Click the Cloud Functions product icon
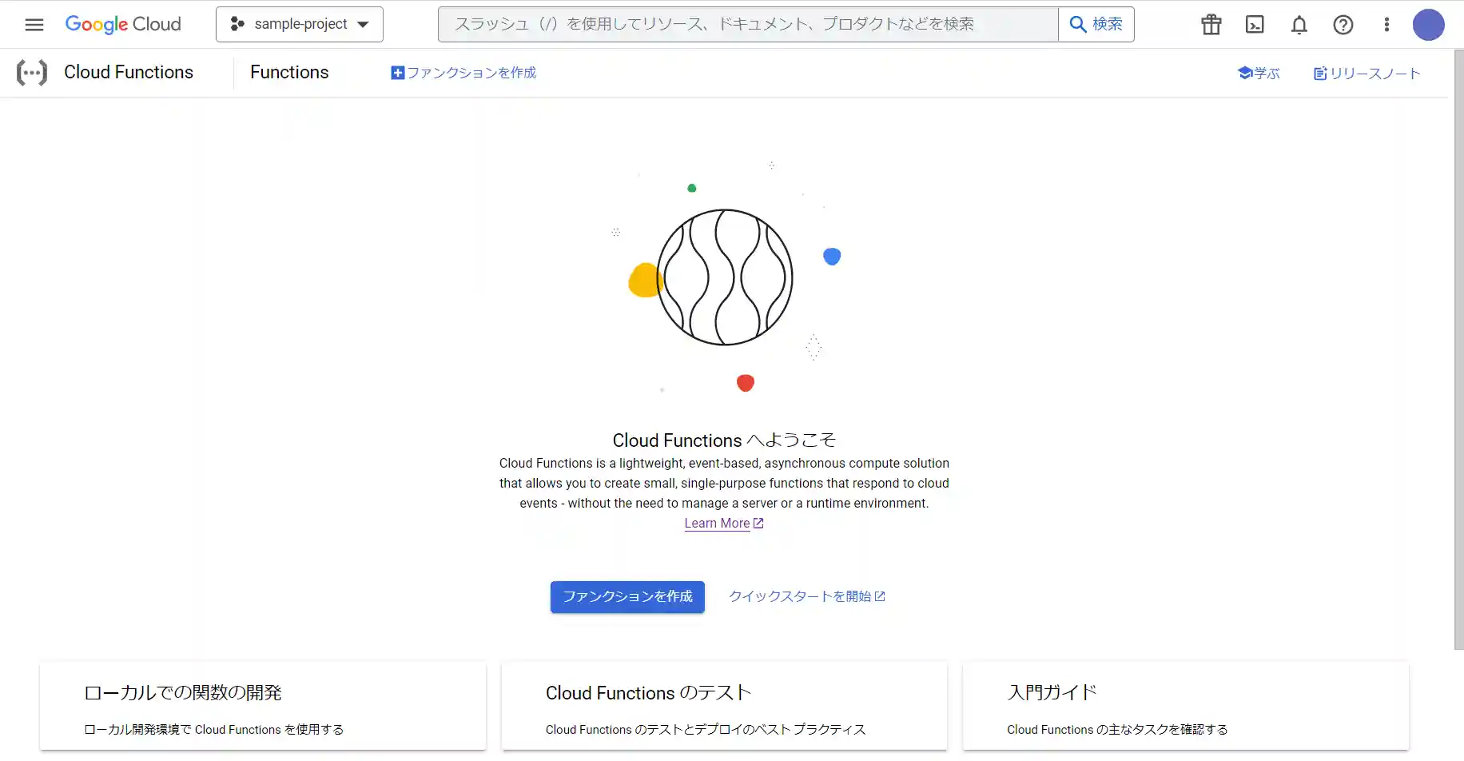The image size is (1464, 761). click(x=32, y=73)
